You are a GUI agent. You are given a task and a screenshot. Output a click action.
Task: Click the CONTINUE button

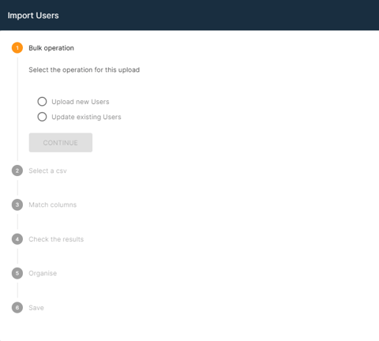point(61,142)
